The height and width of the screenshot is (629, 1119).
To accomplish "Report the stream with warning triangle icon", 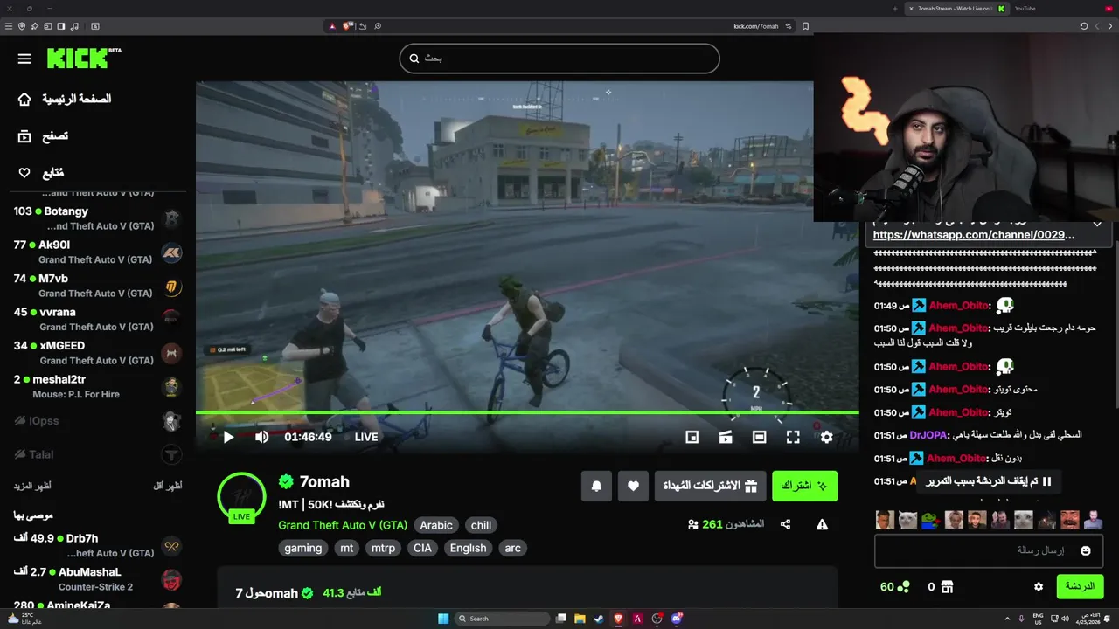I will [822, 524].
